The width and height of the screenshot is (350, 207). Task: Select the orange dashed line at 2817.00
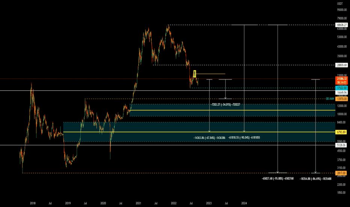179,173
